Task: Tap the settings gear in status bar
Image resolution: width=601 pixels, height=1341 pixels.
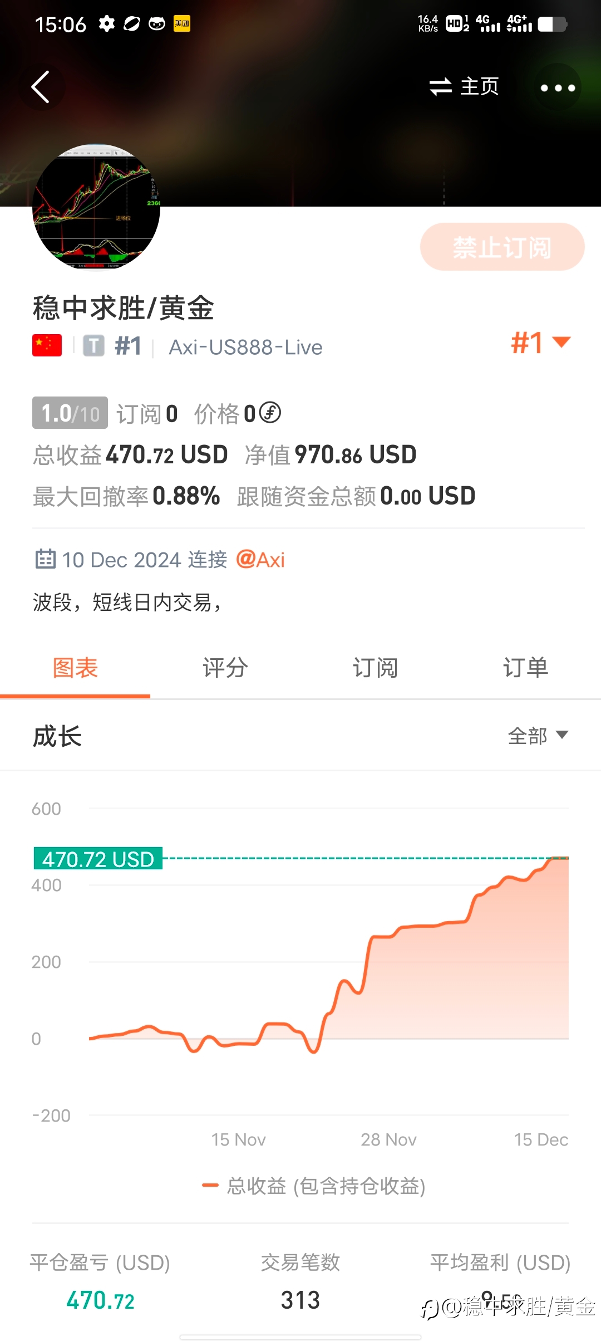Action: coord(106,24)
